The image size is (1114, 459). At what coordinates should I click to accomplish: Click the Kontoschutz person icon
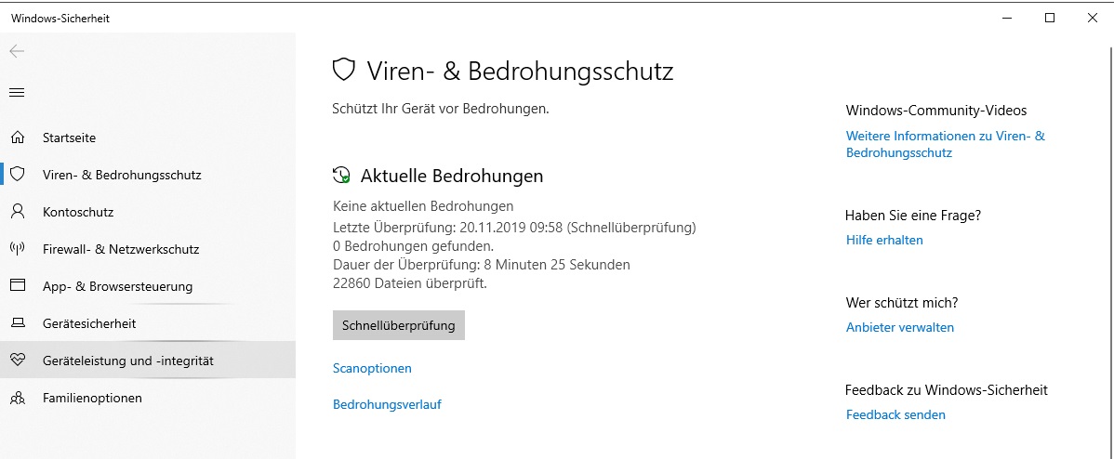click(x=18, y=212)
